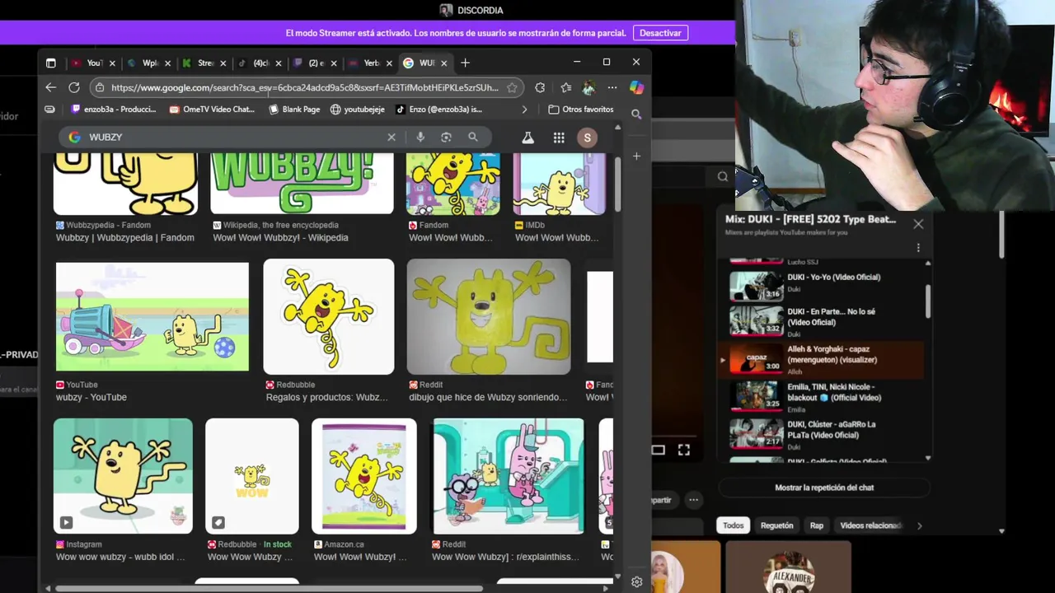Open the YouTube wubzy image thumbnail
This screenshot has height=593, width=1055.
pyautogui.click(x=152, y=316)
